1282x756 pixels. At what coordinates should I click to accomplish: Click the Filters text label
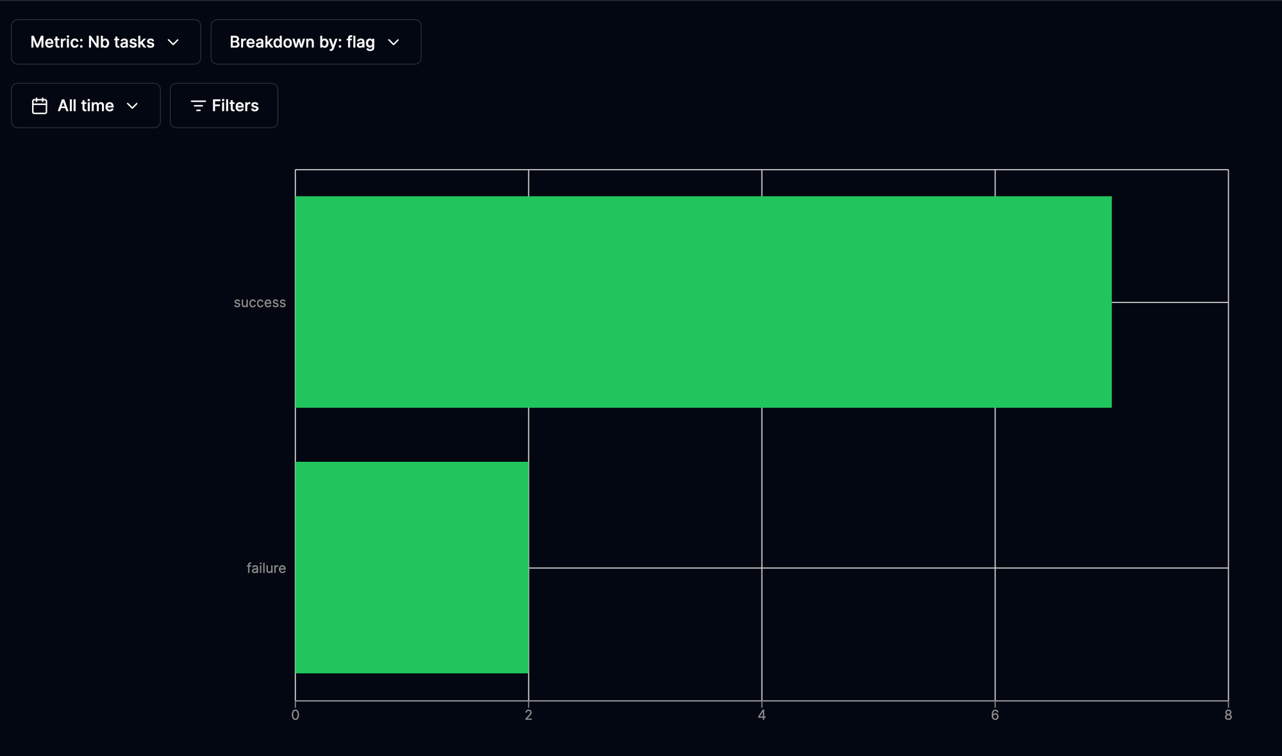(x=235, y=106)
